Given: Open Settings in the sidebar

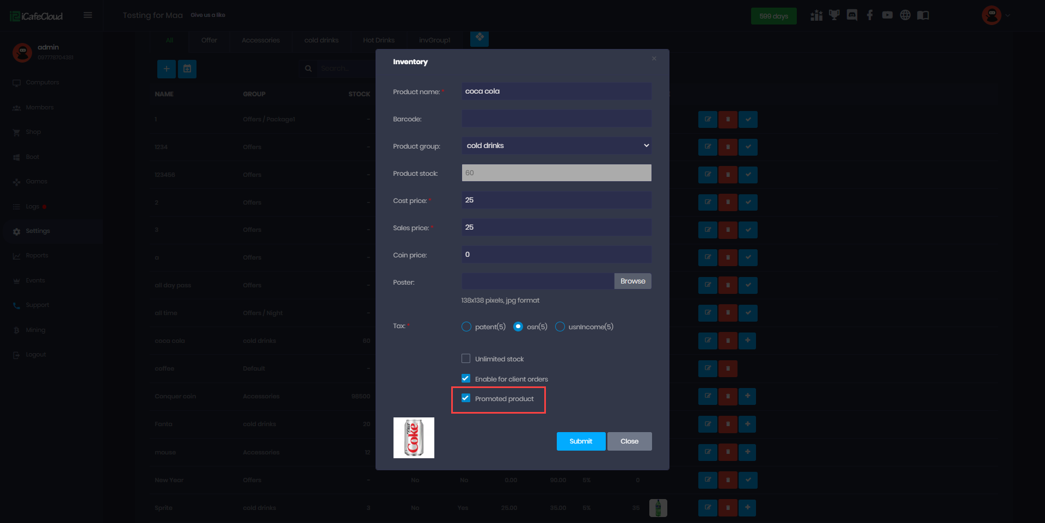Looking at the screenshot, I should tap(38, 231).
